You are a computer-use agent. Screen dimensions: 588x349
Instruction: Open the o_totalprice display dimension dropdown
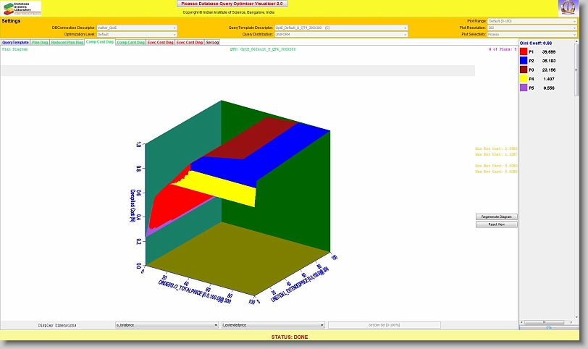click(167, 325)
